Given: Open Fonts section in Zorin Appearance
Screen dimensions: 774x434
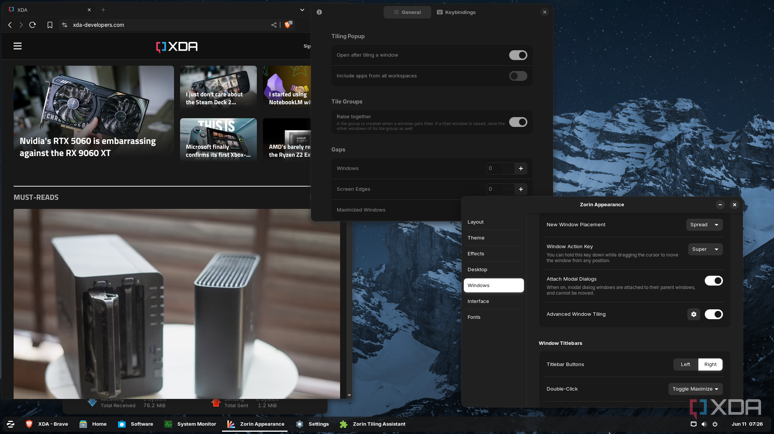Looking at the screenshot, I should (x=494, y=317).
